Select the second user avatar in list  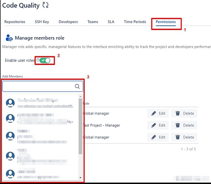pos(10,118)
